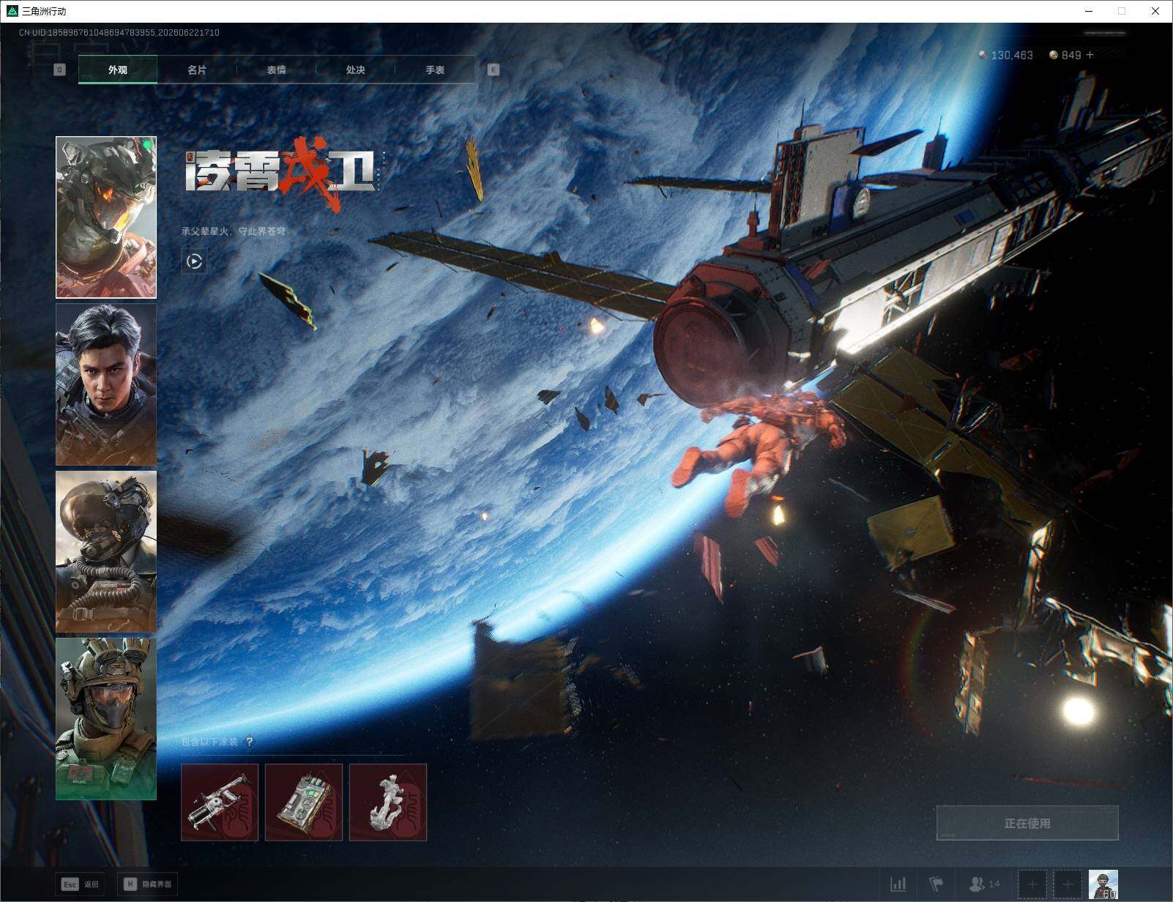The image size is (1173, 902).
Task: Click the Q previous-tab key hint
Action: pyautogui.click(x=60, y=70)
